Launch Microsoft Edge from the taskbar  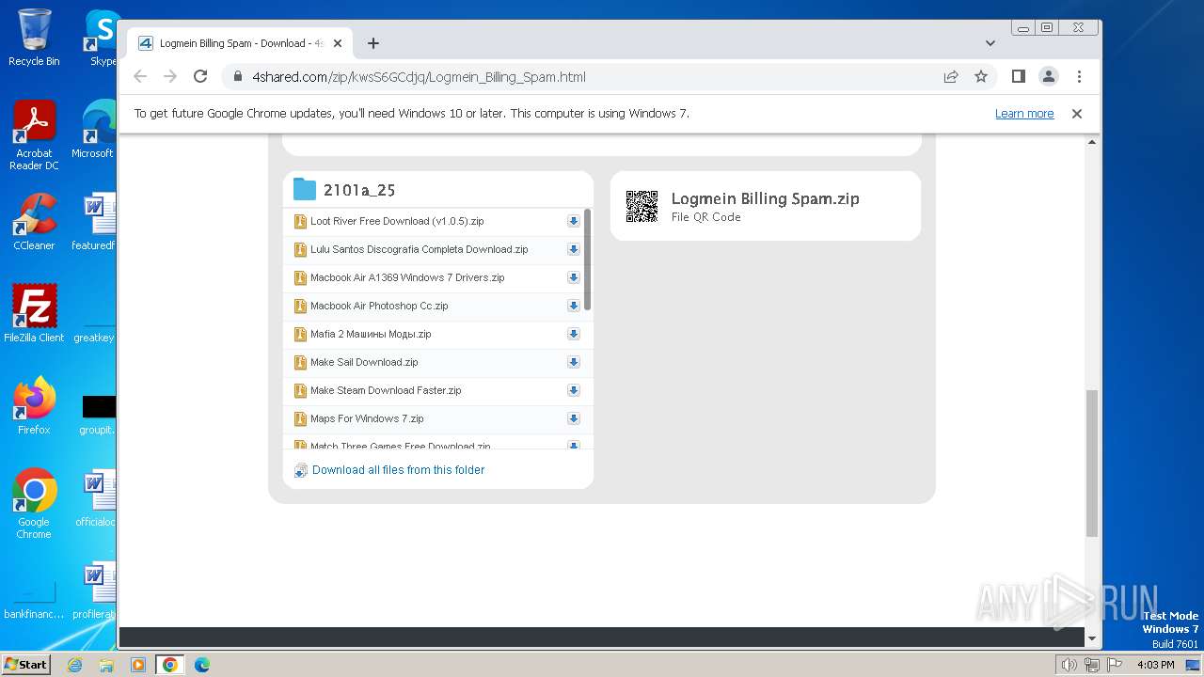(201, 665)
